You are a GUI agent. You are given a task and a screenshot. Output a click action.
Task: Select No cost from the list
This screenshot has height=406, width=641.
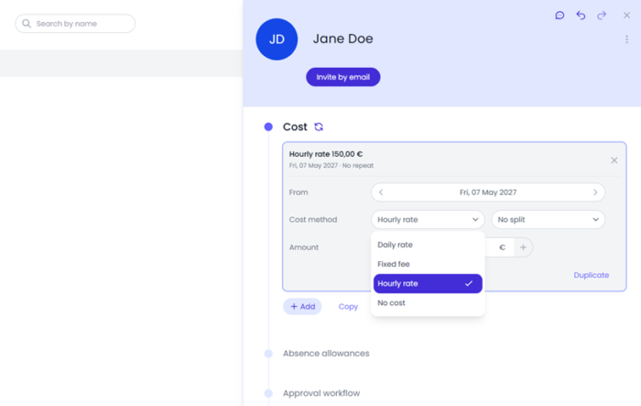click(428, 302)
